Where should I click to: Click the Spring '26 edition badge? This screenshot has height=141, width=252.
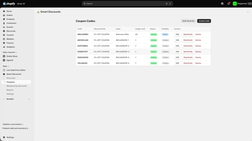(21, 4)
